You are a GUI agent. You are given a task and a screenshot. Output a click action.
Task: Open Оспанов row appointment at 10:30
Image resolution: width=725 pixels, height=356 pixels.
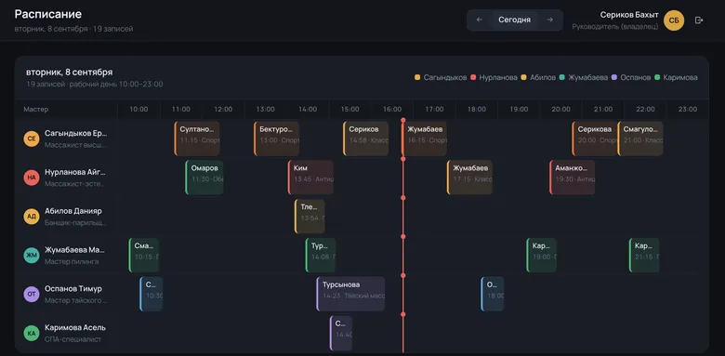[152, 294]
